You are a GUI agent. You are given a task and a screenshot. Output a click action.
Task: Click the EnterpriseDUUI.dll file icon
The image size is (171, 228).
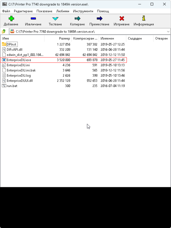click(4, 81)
